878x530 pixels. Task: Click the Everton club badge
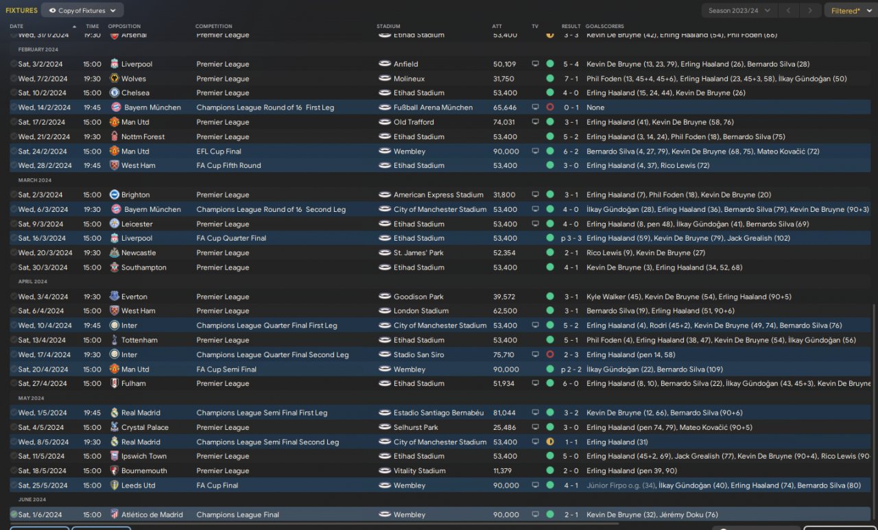point(115,297)
